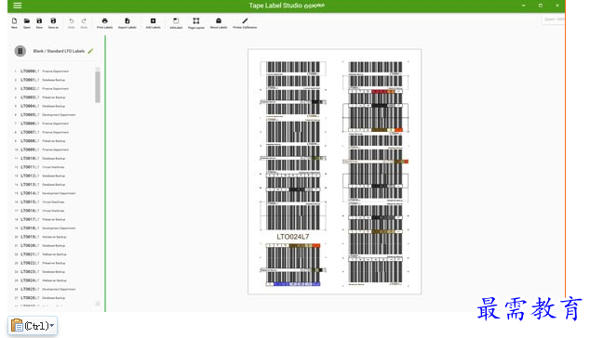Click the Save as toolbar icon
Viewport: 590px width, 338px height.
click(53, 22)
